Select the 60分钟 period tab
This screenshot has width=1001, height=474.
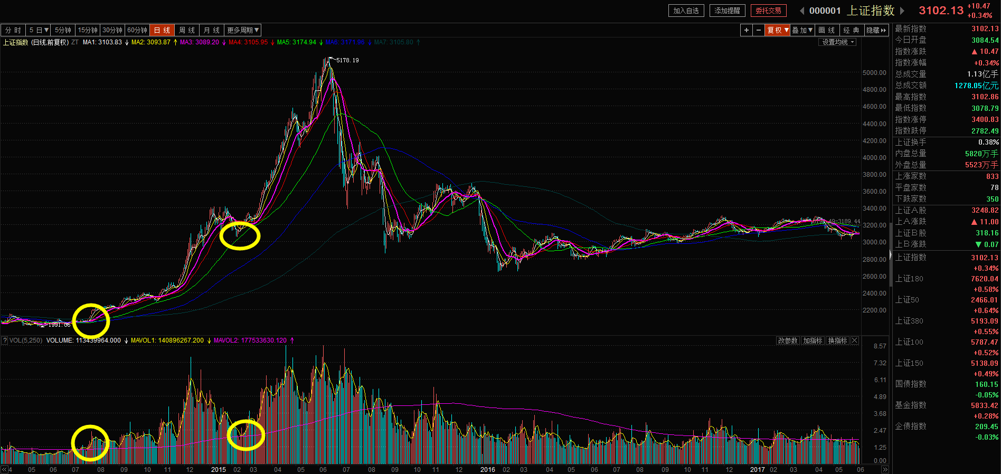tap(137, 30)
